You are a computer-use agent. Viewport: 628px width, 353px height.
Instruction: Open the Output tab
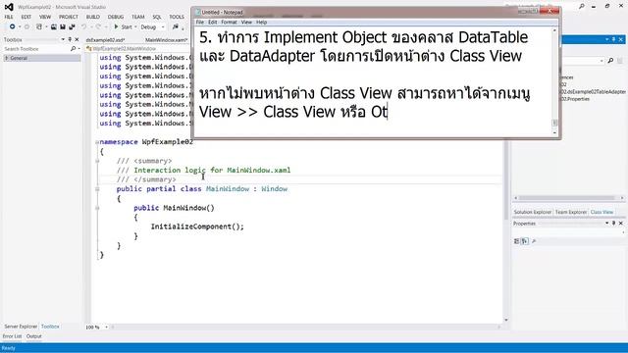(x=34, y=336)
